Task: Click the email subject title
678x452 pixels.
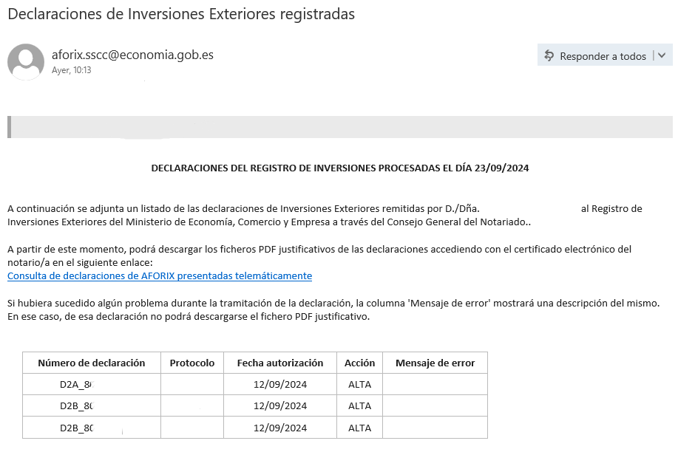Action: pyautogui.click(x=181, y=14)
